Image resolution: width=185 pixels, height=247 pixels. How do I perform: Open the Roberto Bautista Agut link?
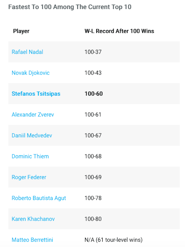pyautogui.click(x=39, y=198)
